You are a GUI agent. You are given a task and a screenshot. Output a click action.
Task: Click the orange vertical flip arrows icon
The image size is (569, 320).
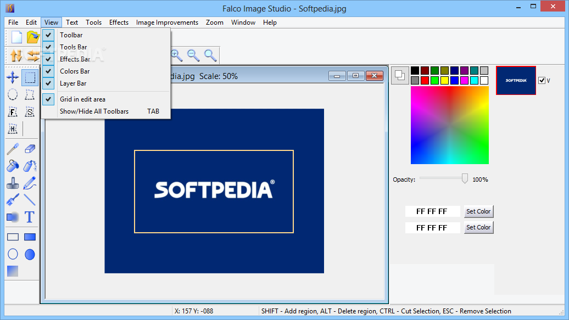point(16,55)
